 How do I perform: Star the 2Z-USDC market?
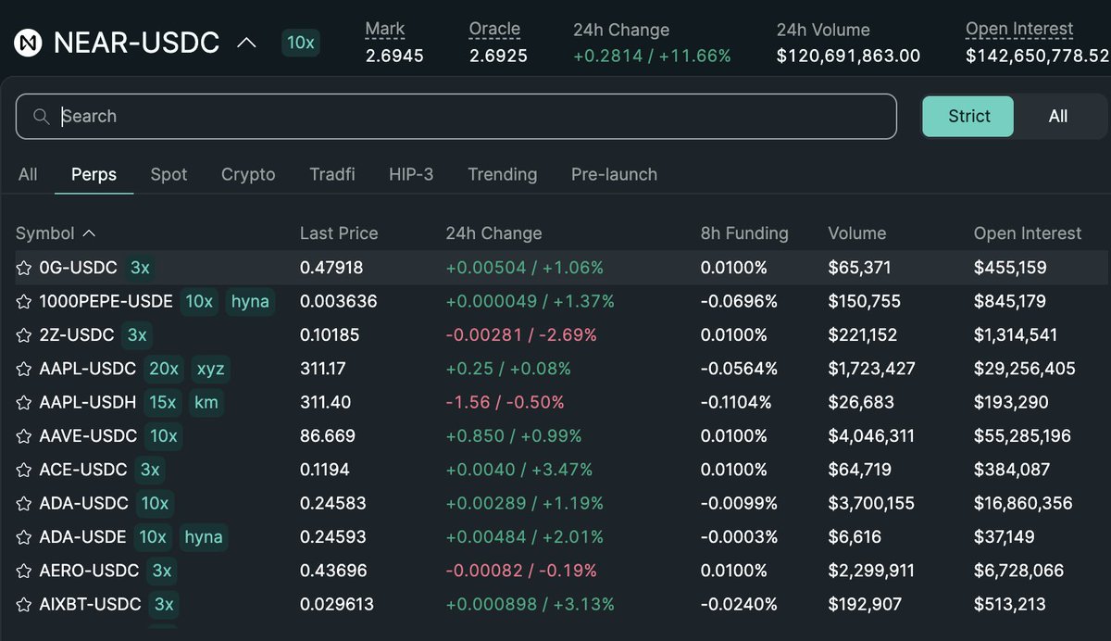(24, 335)
